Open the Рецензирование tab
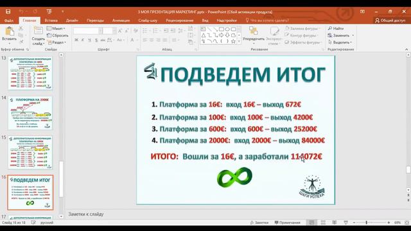The width and height of the screenshot is (411, 231). [180, 21]
